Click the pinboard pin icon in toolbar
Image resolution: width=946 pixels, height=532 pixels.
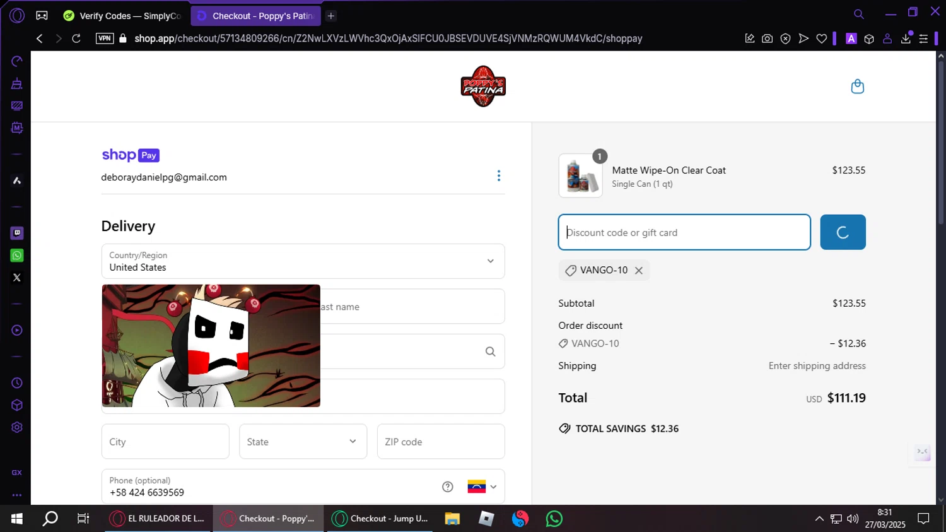coord(750,38)
